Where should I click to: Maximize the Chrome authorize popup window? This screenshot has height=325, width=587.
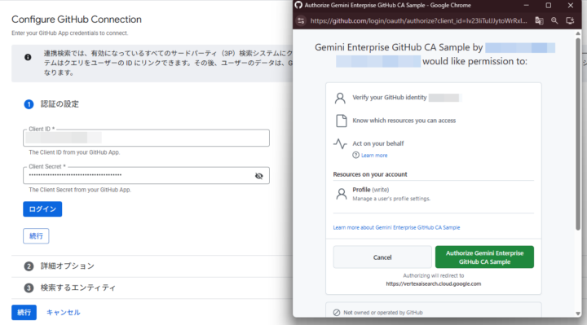(x=548, y=5)
